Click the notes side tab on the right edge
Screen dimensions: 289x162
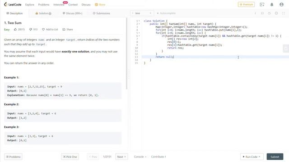(x=286, y=49)
